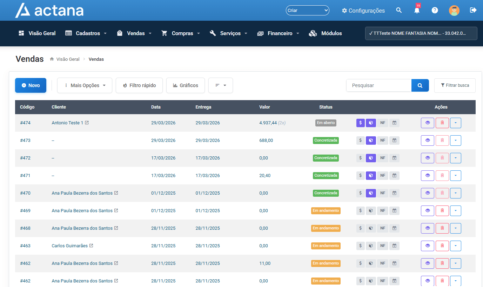Screen dimensions: 483x287
Task: Delete sale #463 with trash icon
Action: pos(442,246)
